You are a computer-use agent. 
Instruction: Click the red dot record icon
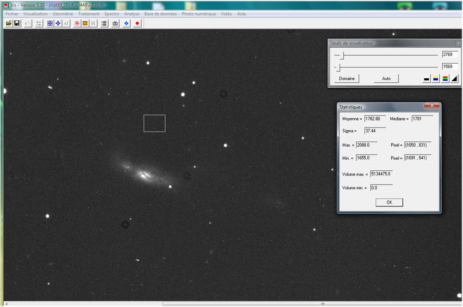click(138, 23)
